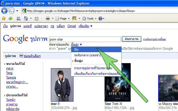Open the Tools menu
178x111 pixels.
click(89, 18)
